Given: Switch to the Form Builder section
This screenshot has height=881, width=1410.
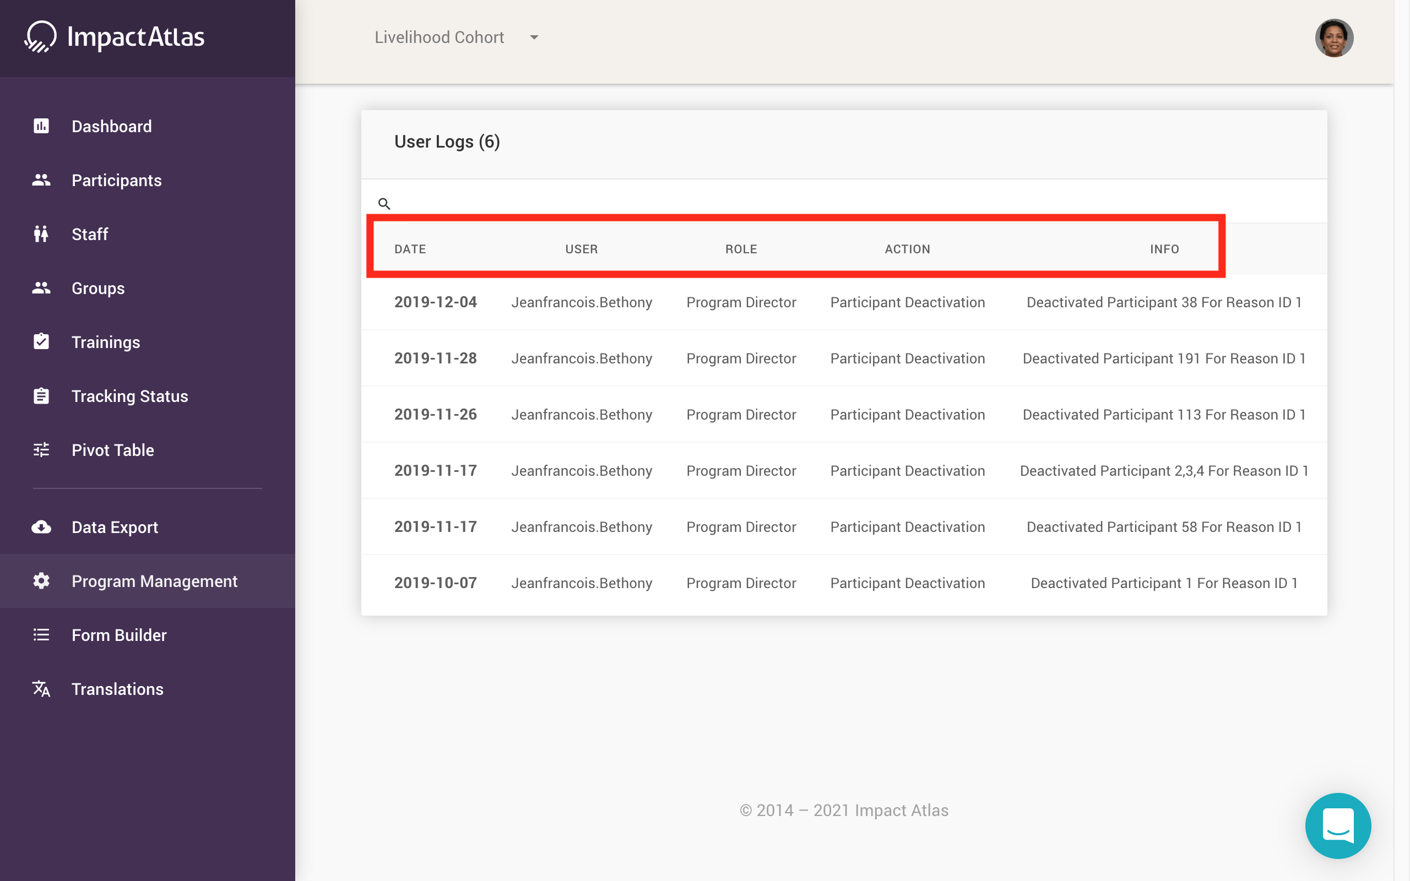Looking at the screenshot, I should pos(119,634).
